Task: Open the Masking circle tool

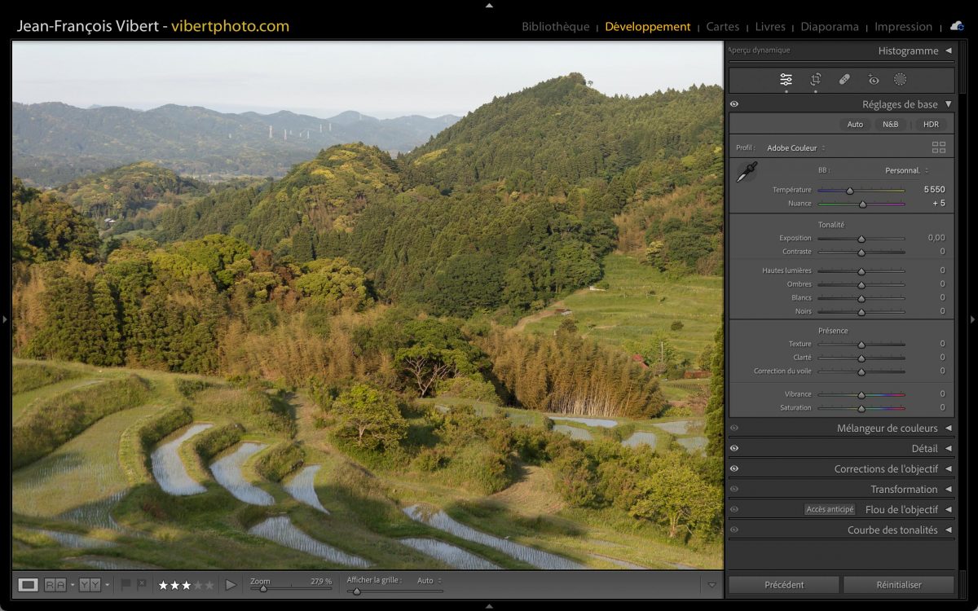Action: 901,80
